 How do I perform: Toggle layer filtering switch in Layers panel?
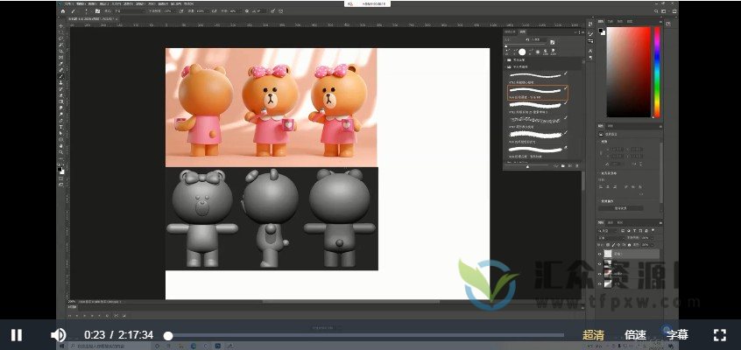point(653,230)
